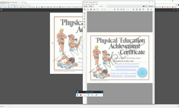
Task: Click the name text field on certificate
Action: 129,61
